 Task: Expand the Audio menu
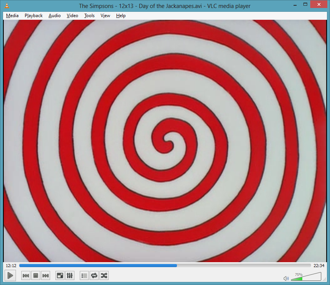[54, 16]
